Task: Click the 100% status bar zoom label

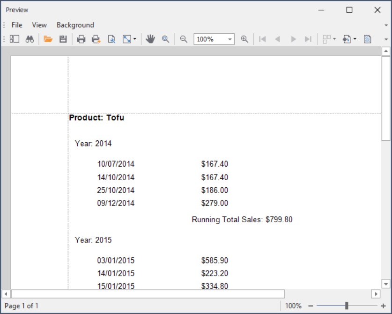Action: point(293,306)
